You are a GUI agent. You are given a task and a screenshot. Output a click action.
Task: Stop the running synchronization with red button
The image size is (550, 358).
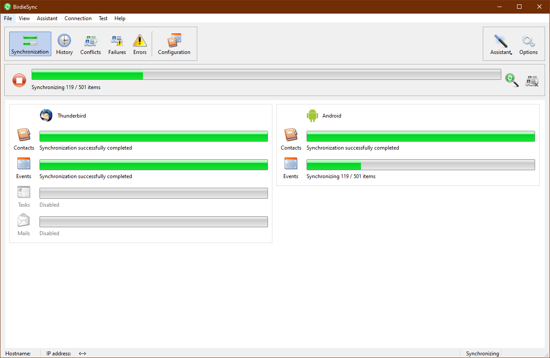(x=19, y=80)
